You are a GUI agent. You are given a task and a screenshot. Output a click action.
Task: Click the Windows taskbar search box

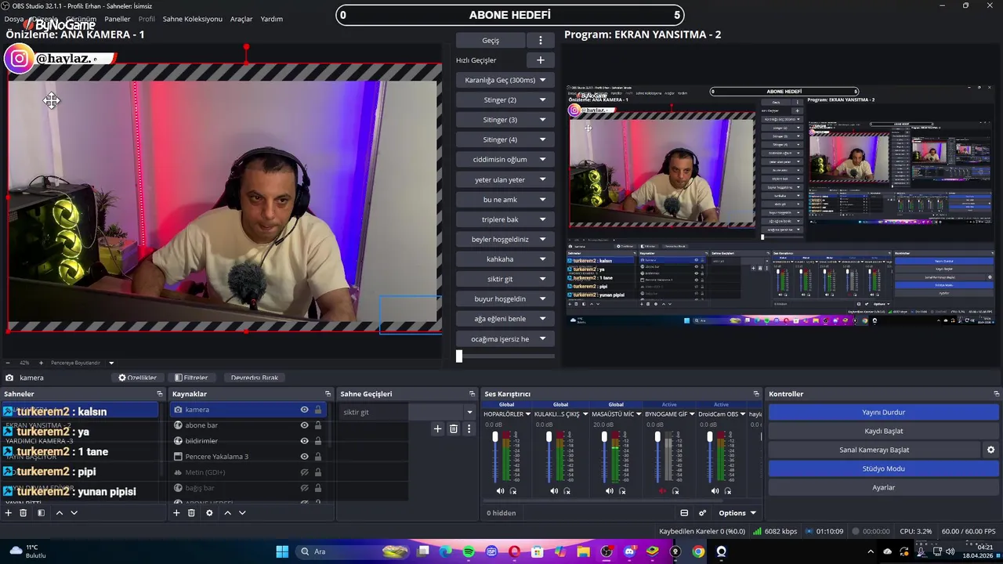351,551
